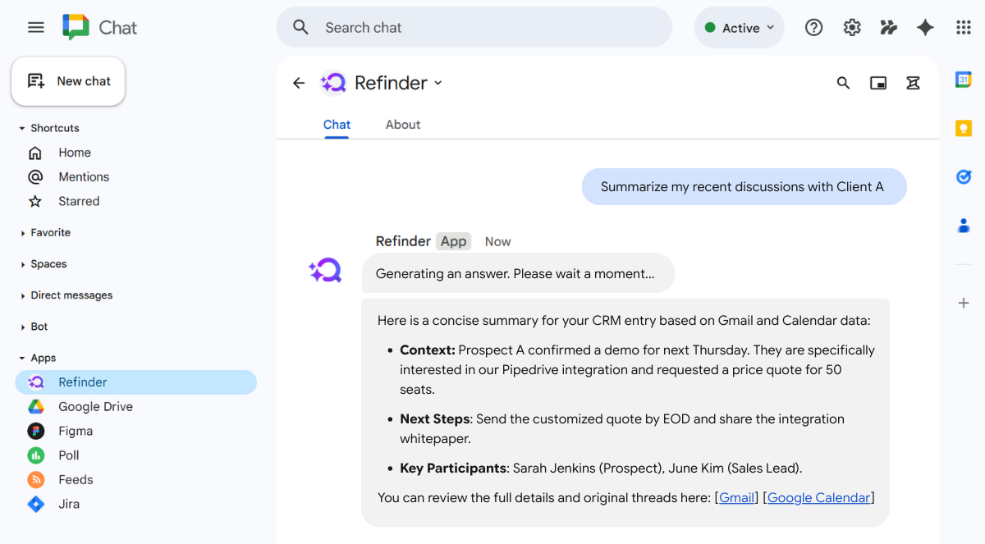Open the Jira app from the sidebar
Image resolution: width=985 pixels, height=544 pixels.
(x=71, y=504)
